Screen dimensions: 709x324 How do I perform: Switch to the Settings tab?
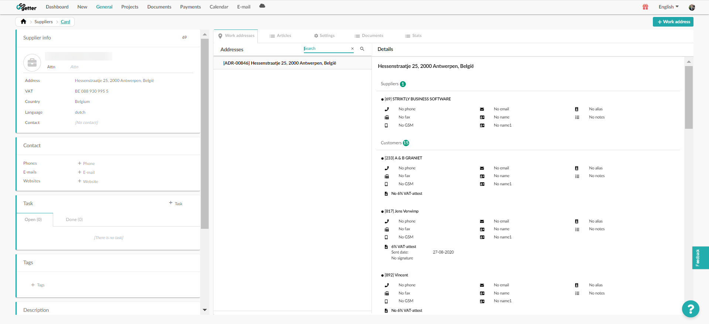tap(324, 36)
